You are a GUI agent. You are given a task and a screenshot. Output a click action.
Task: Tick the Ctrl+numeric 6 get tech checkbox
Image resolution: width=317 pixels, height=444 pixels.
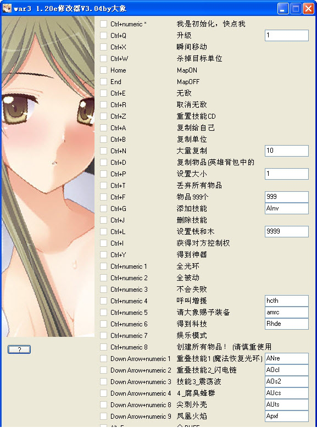tap(104, 324)
